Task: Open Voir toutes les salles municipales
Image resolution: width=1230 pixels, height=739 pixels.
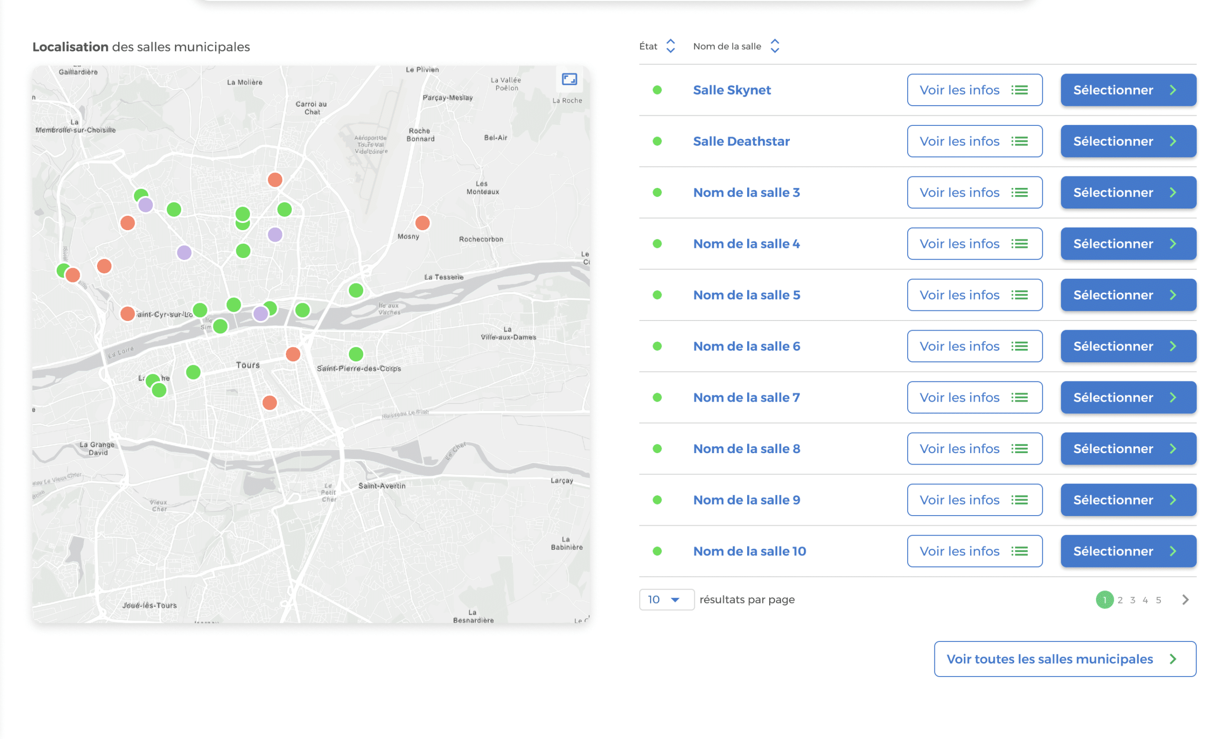Action: click(1065, 659)
